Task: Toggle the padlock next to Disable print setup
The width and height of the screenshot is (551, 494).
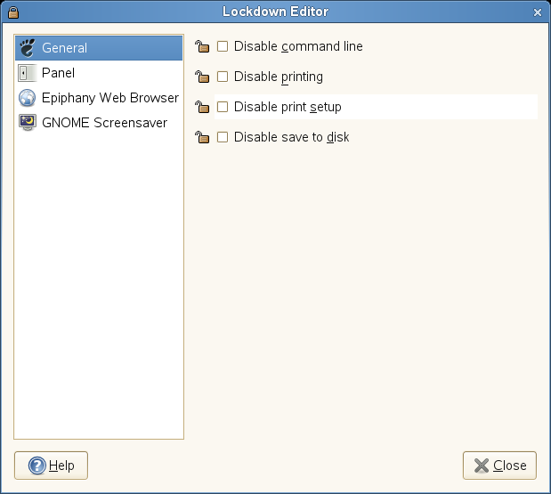Action: [x=202, y=107]
